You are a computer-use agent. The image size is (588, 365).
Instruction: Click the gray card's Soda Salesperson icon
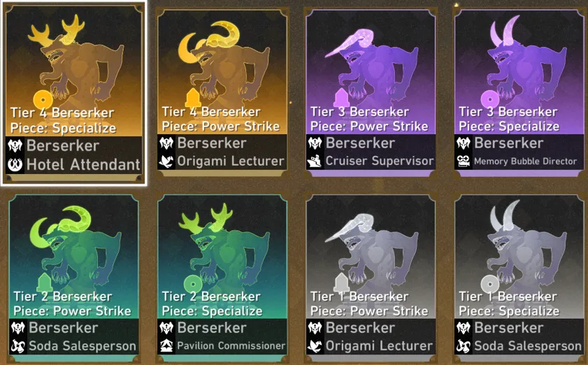point(464,346)
